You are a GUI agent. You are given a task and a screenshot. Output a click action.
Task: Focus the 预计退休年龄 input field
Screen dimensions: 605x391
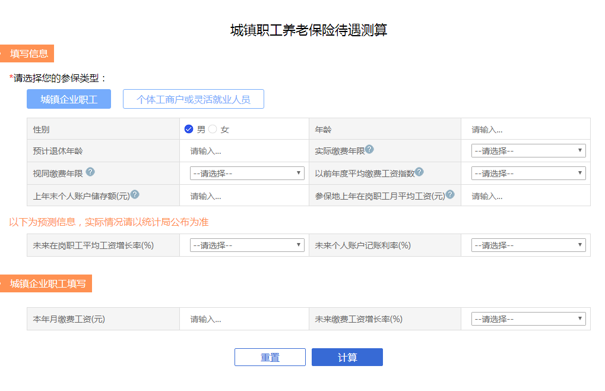tap(244, 151)
